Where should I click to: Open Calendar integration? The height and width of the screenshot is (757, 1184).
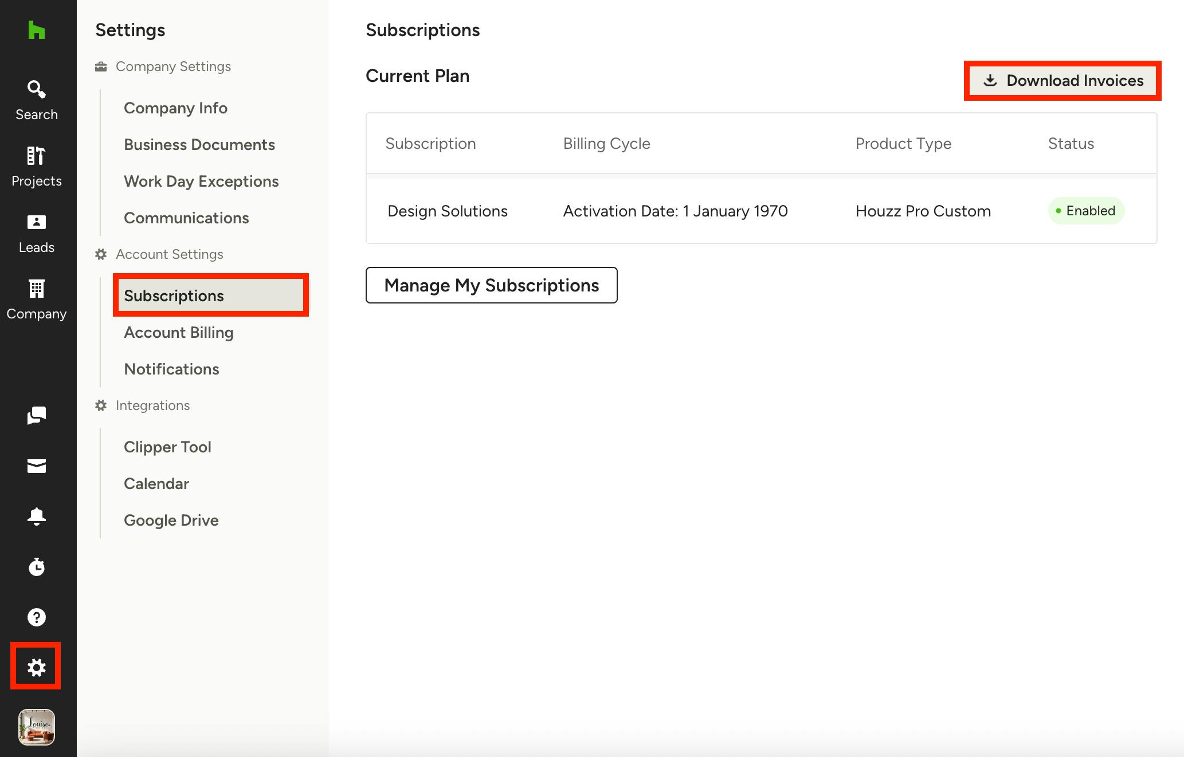pos(156,484)
